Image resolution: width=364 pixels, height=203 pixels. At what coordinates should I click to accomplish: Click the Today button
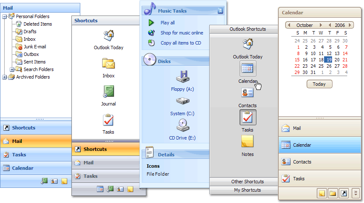click(319, 84)
